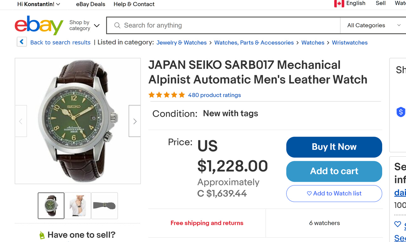Select the wrist-worn watch thumbnail
The height and width of the screenshot is (242, 406).
click(104, 206)
